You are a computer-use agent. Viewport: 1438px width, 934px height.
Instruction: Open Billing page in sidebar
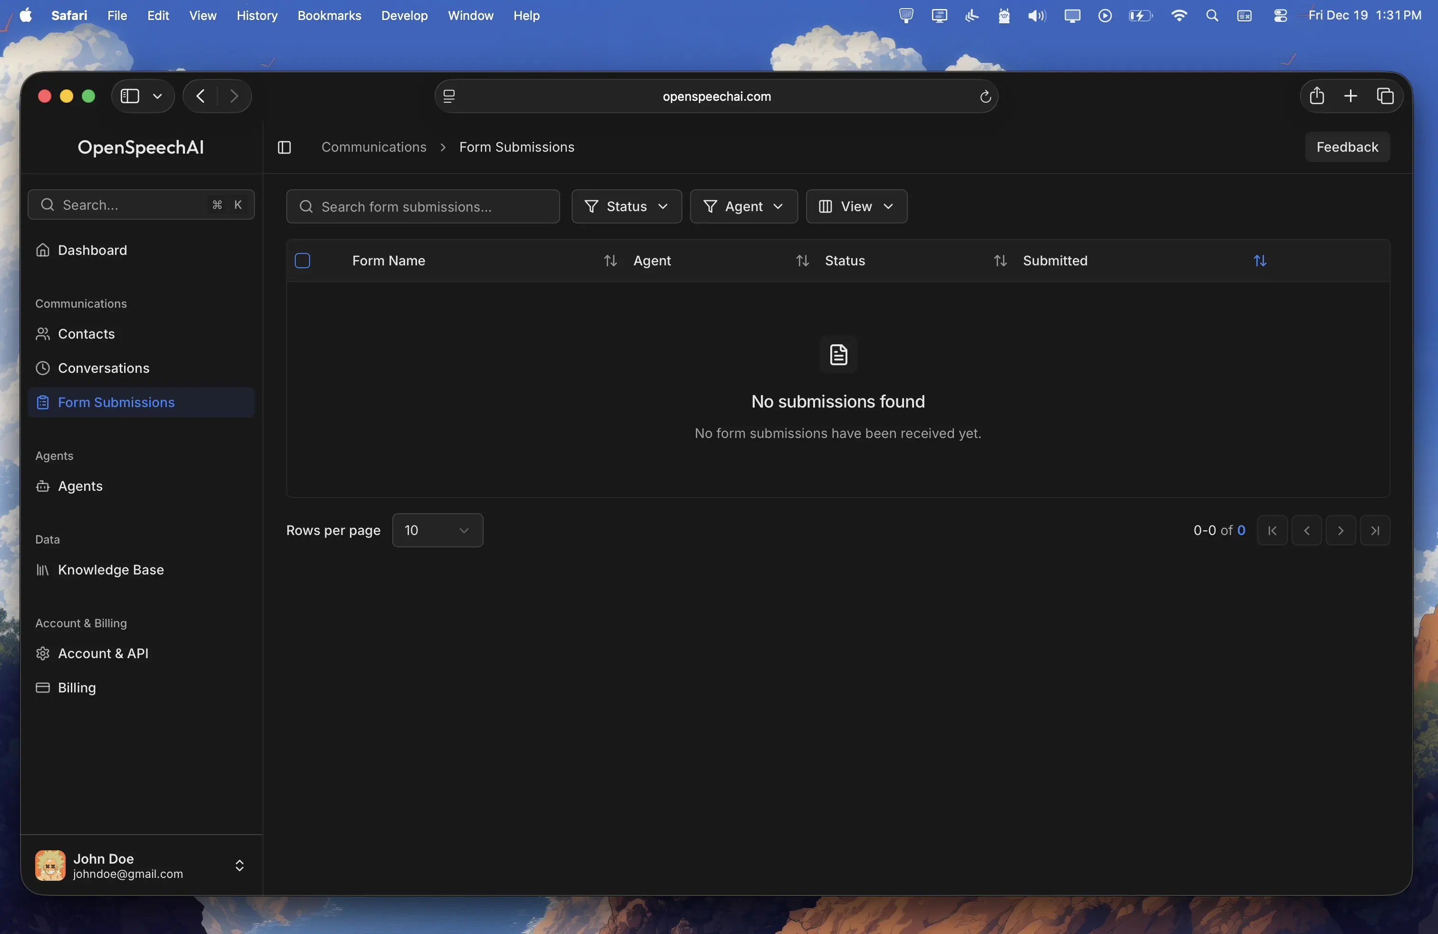point(141,688)
